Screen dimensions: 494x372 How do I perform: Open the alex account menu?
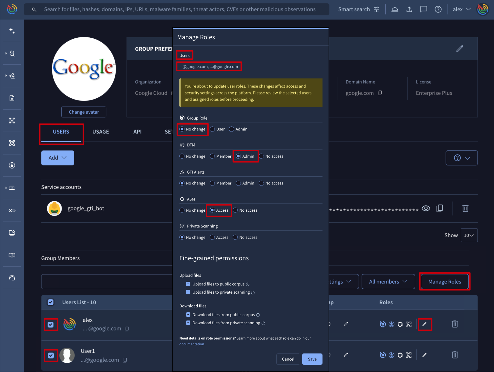tap(462, 9)
